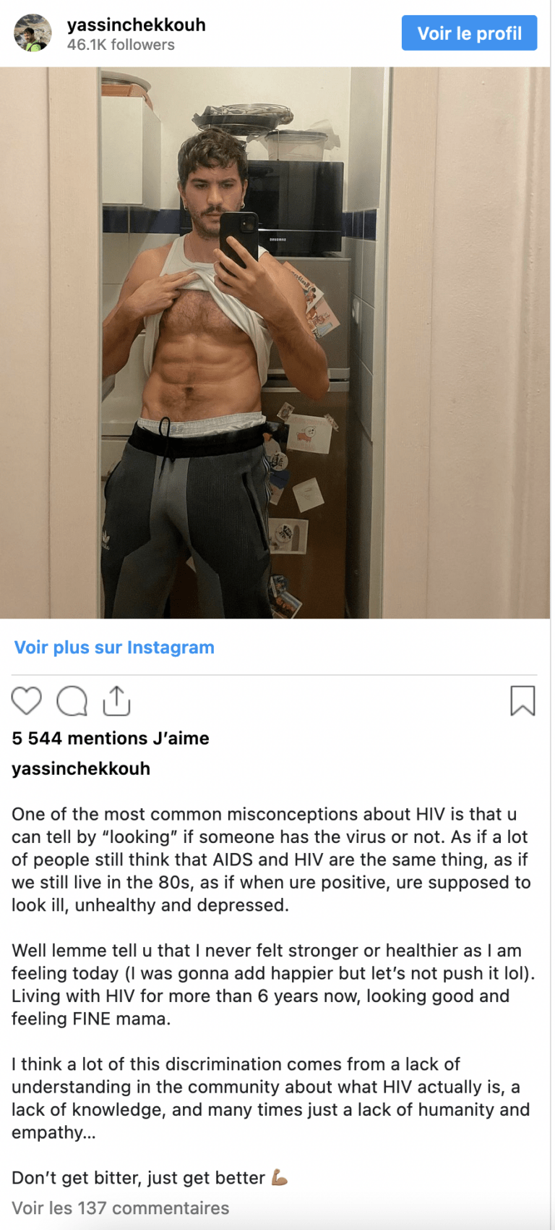Like the post with heart icon
This screenshot has height=1230, width=555.
point(27,701)
